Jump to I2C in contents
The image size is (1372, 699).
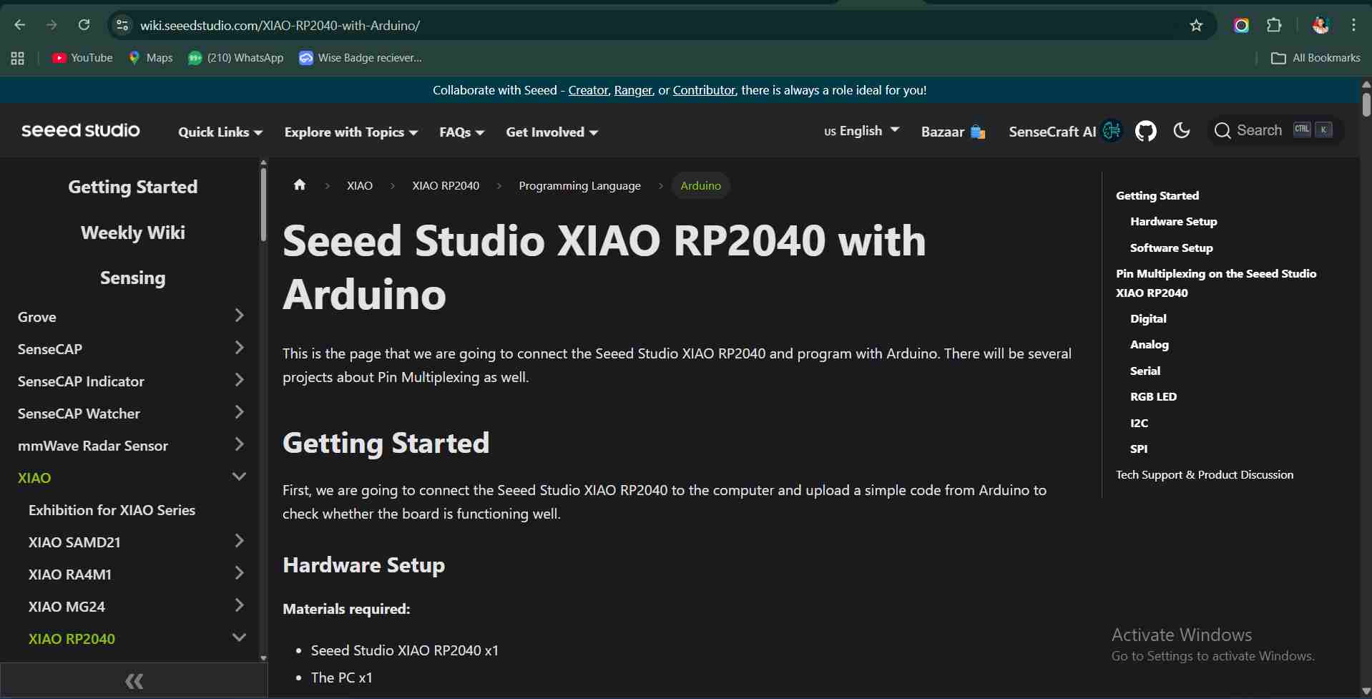(1139, 423)
